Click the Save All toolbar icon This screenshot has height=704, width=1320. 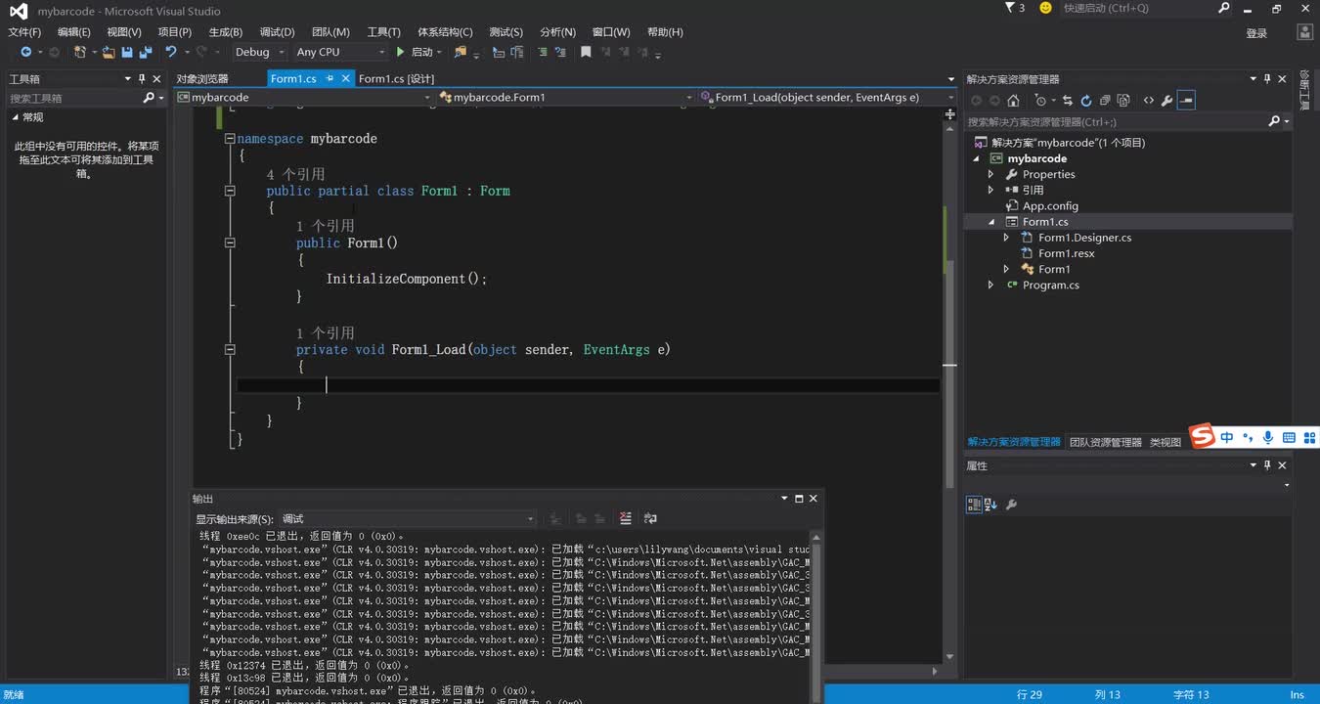[x=146, y=52]
